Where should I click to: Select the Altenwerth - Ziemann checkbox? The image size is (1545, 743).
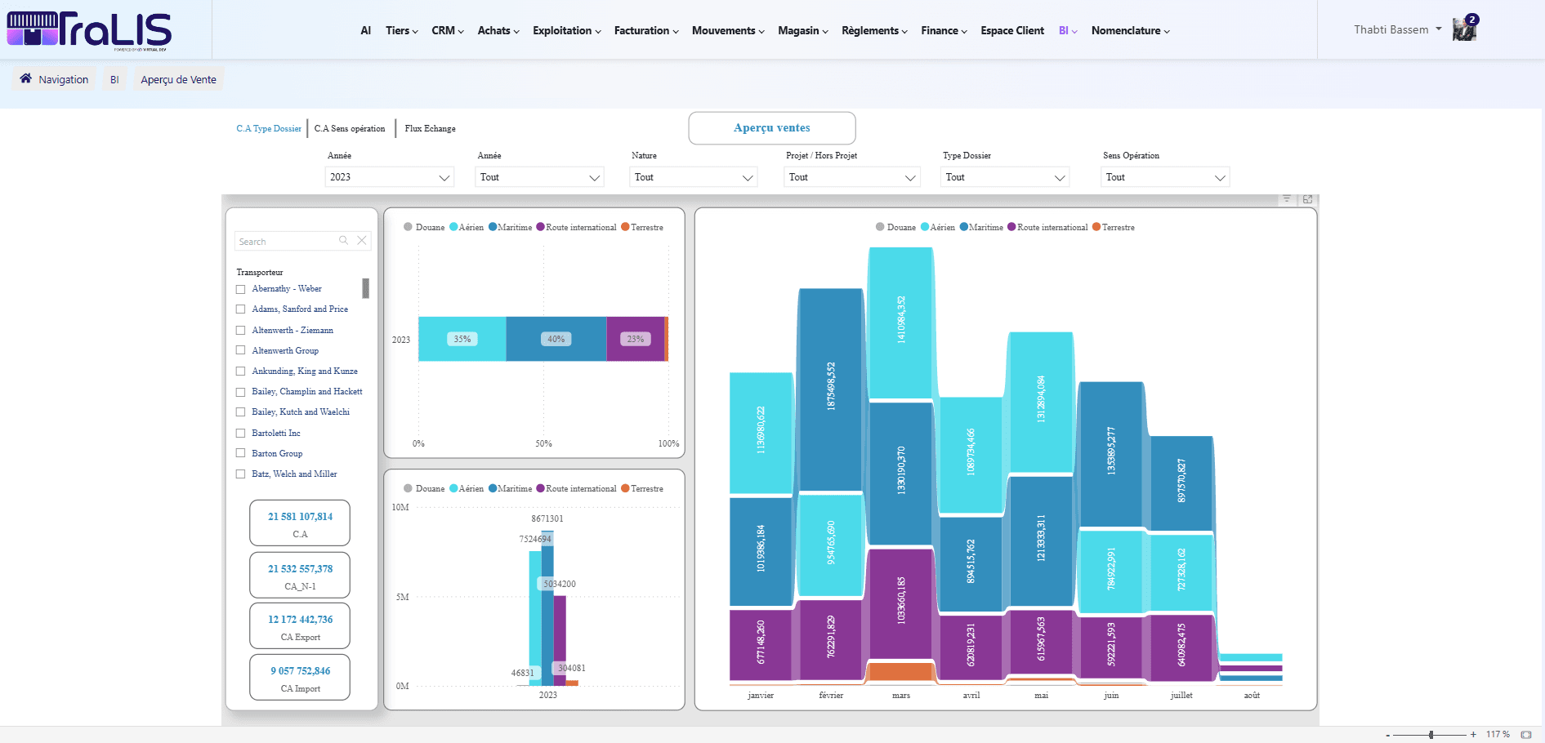(240, 331)
